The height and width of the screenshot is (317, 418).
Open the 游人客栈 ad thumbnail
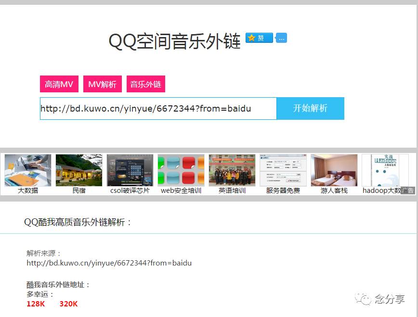pyautogui.click(x=334, y=170)
